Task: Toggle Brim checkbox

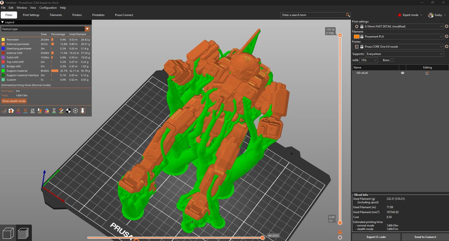Action: 392,60
